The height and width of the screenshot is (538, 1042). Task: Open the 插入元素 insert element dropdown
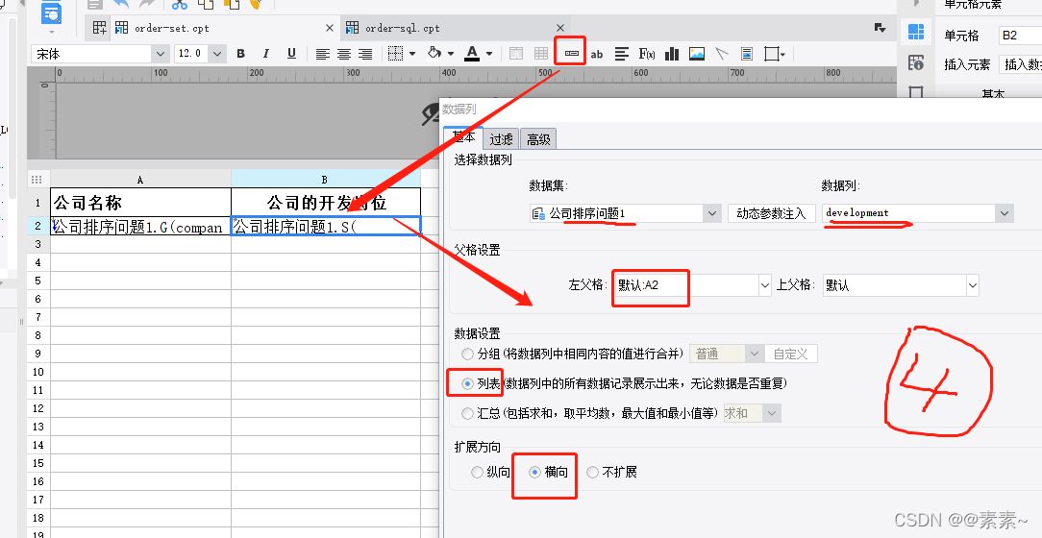[x=1020, y=64]
